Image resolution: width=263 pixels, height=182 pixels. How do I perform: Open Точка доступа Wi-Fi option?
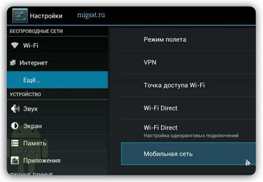[188, 85]
